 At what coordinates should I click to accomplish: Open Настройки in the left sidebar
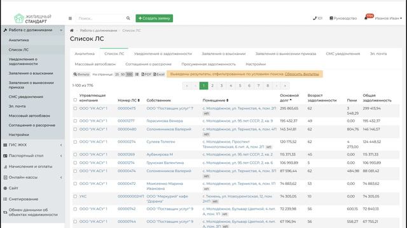pyautogui.click(x=18, y=135)
